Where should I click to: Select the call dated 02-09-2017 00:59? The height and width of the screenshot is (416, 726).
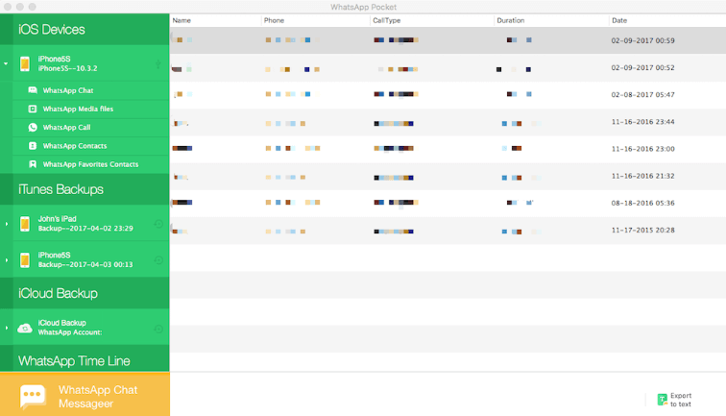[x=448, y=40]
